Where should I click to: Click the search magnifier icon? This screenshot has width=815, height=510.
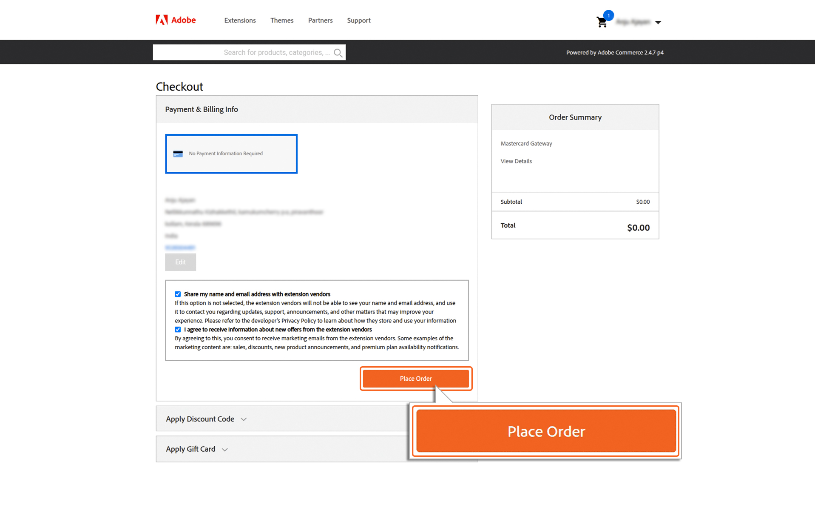(338, 53)
